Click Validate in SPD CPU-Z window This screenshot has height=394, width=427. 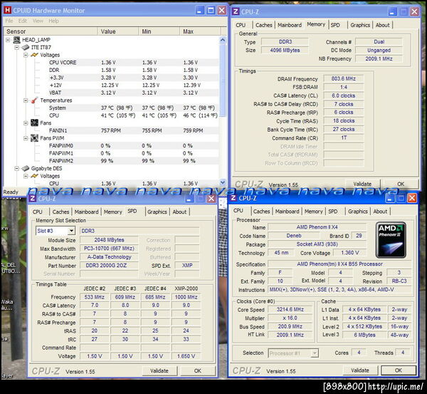pyautogui.click(x=159, y=370)
